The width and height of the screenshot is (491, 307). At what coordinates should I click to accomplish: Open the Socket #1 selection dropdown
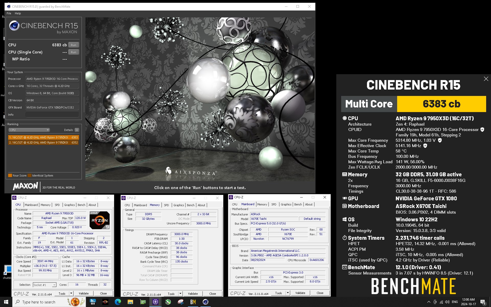click(x=44, y=285)
